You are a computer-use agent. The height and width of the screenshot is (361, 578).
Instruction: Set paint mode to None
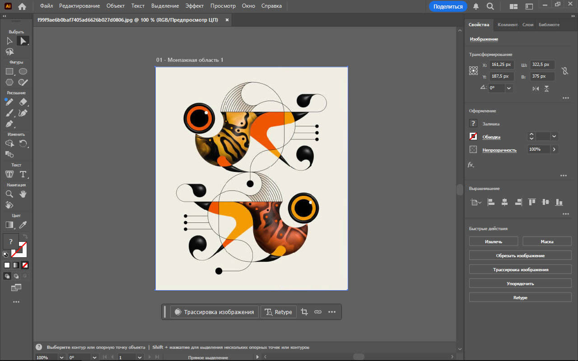[x=25, y=265]
